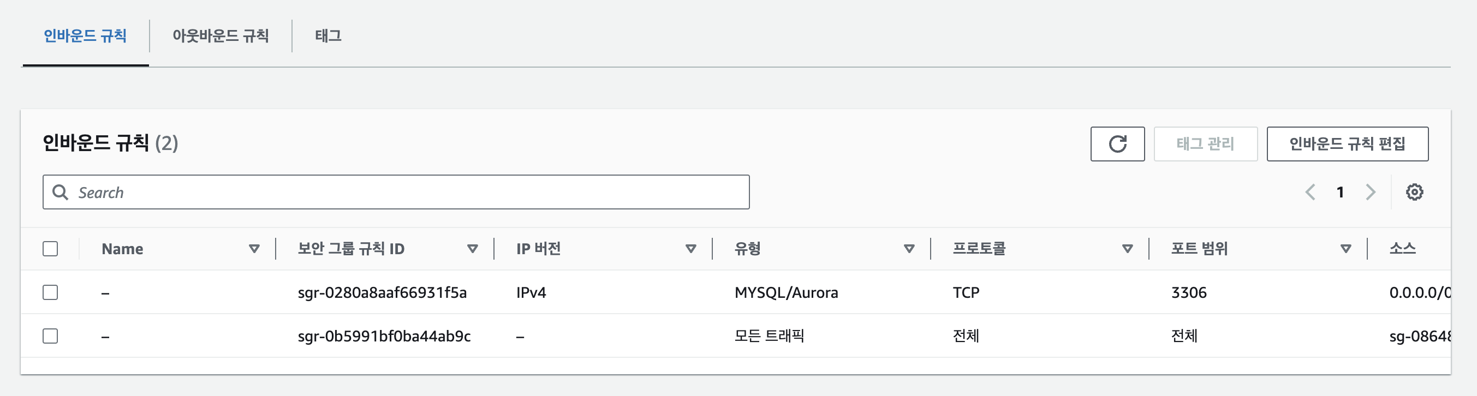
Task: Sort by IP 버전 column arrow
Action: click(691, 249)
